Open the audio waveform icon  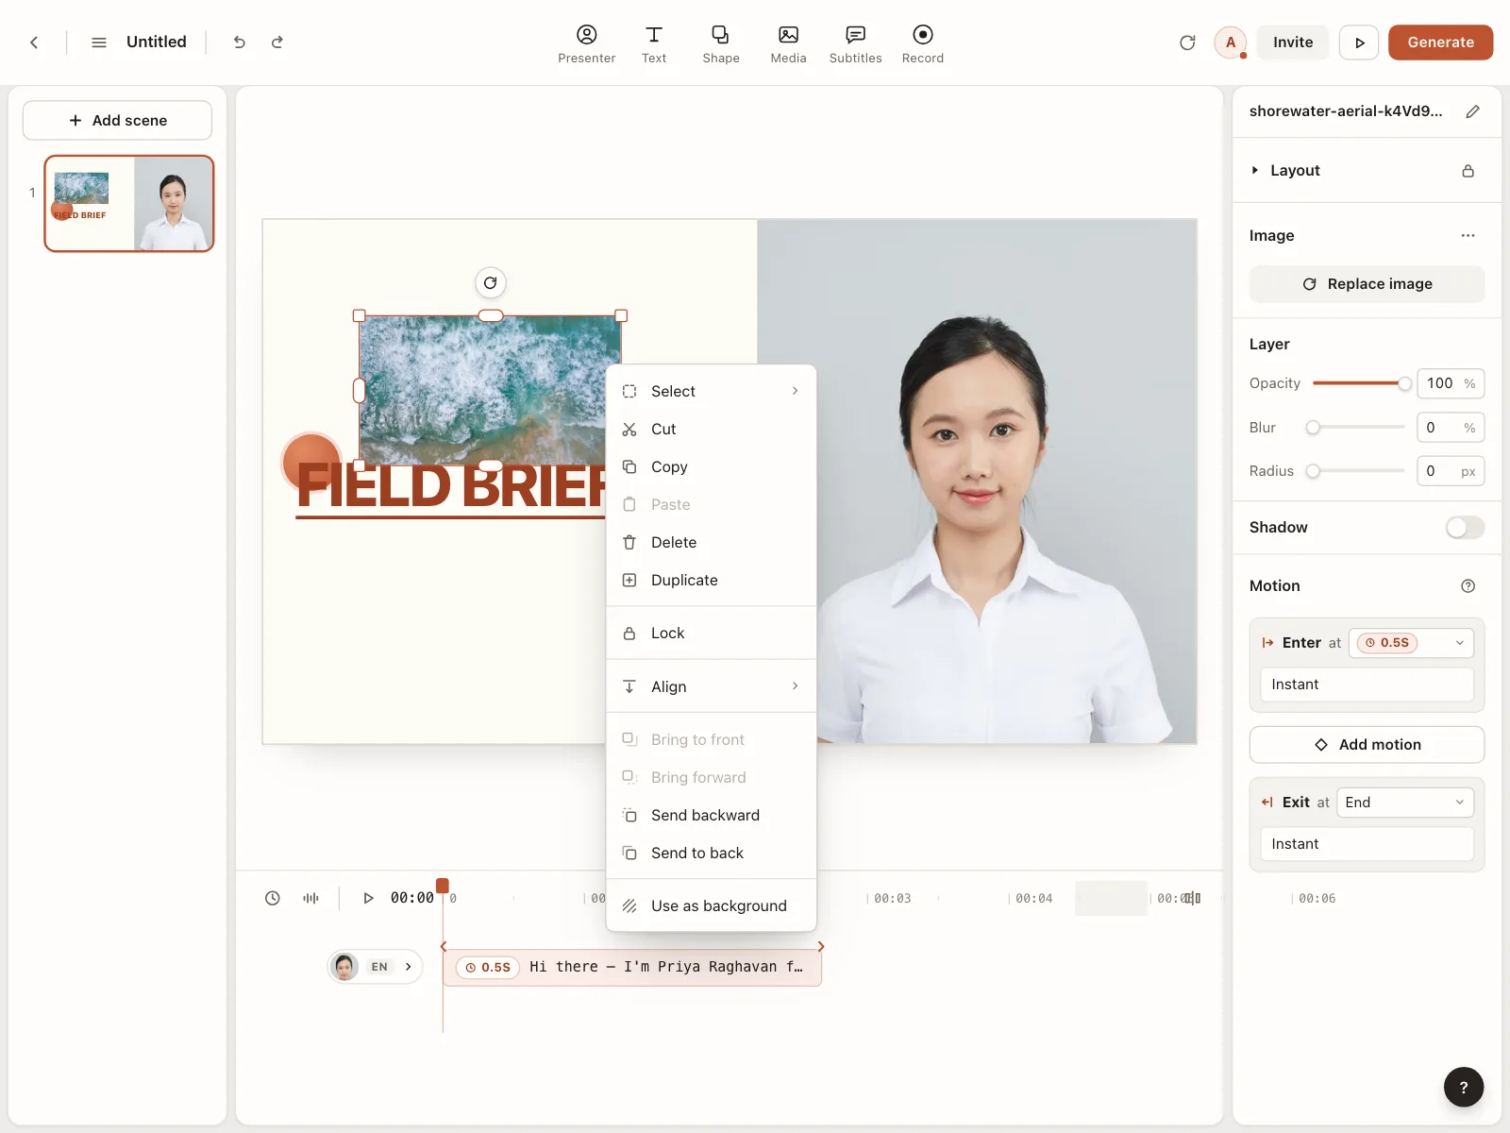[310, 898]
